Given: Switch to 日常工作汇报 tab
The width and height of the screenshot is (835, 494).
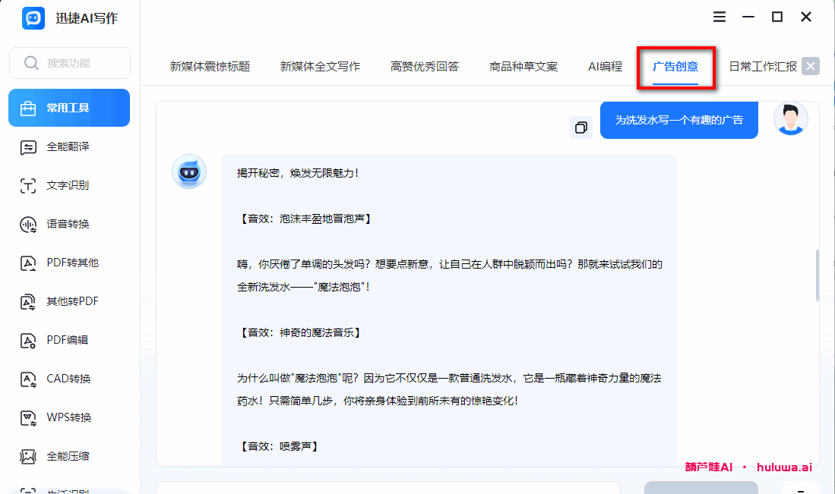Looking at the screenshot, I should [763, 67].
